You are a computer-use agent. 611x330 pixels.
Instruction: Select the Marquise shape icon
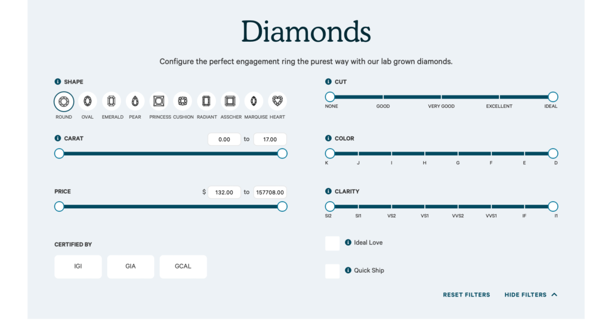[254, 101]
